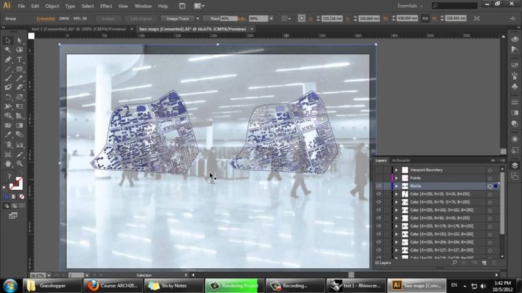The height and width of the screenshot is (293, 522).
Task: Click the Image Trace button
Action: pyautogui.click(x=178, y=19)
